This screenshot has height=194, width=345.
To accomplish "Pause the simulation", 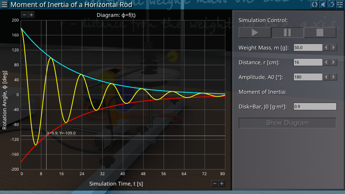I will click(287, 33).
